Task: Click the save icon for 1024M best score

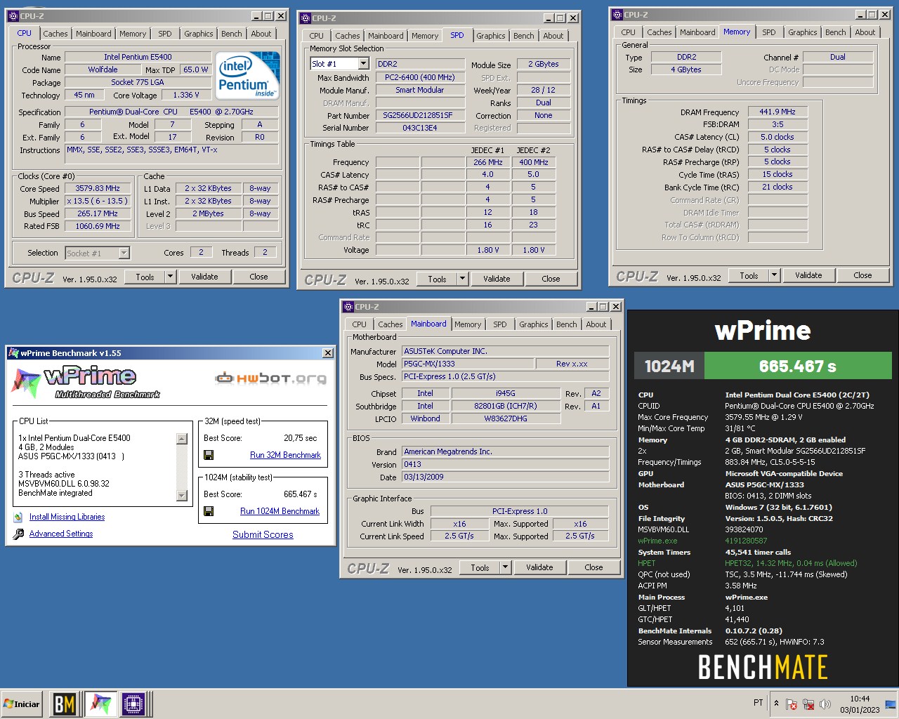Action: coord(209,511)
